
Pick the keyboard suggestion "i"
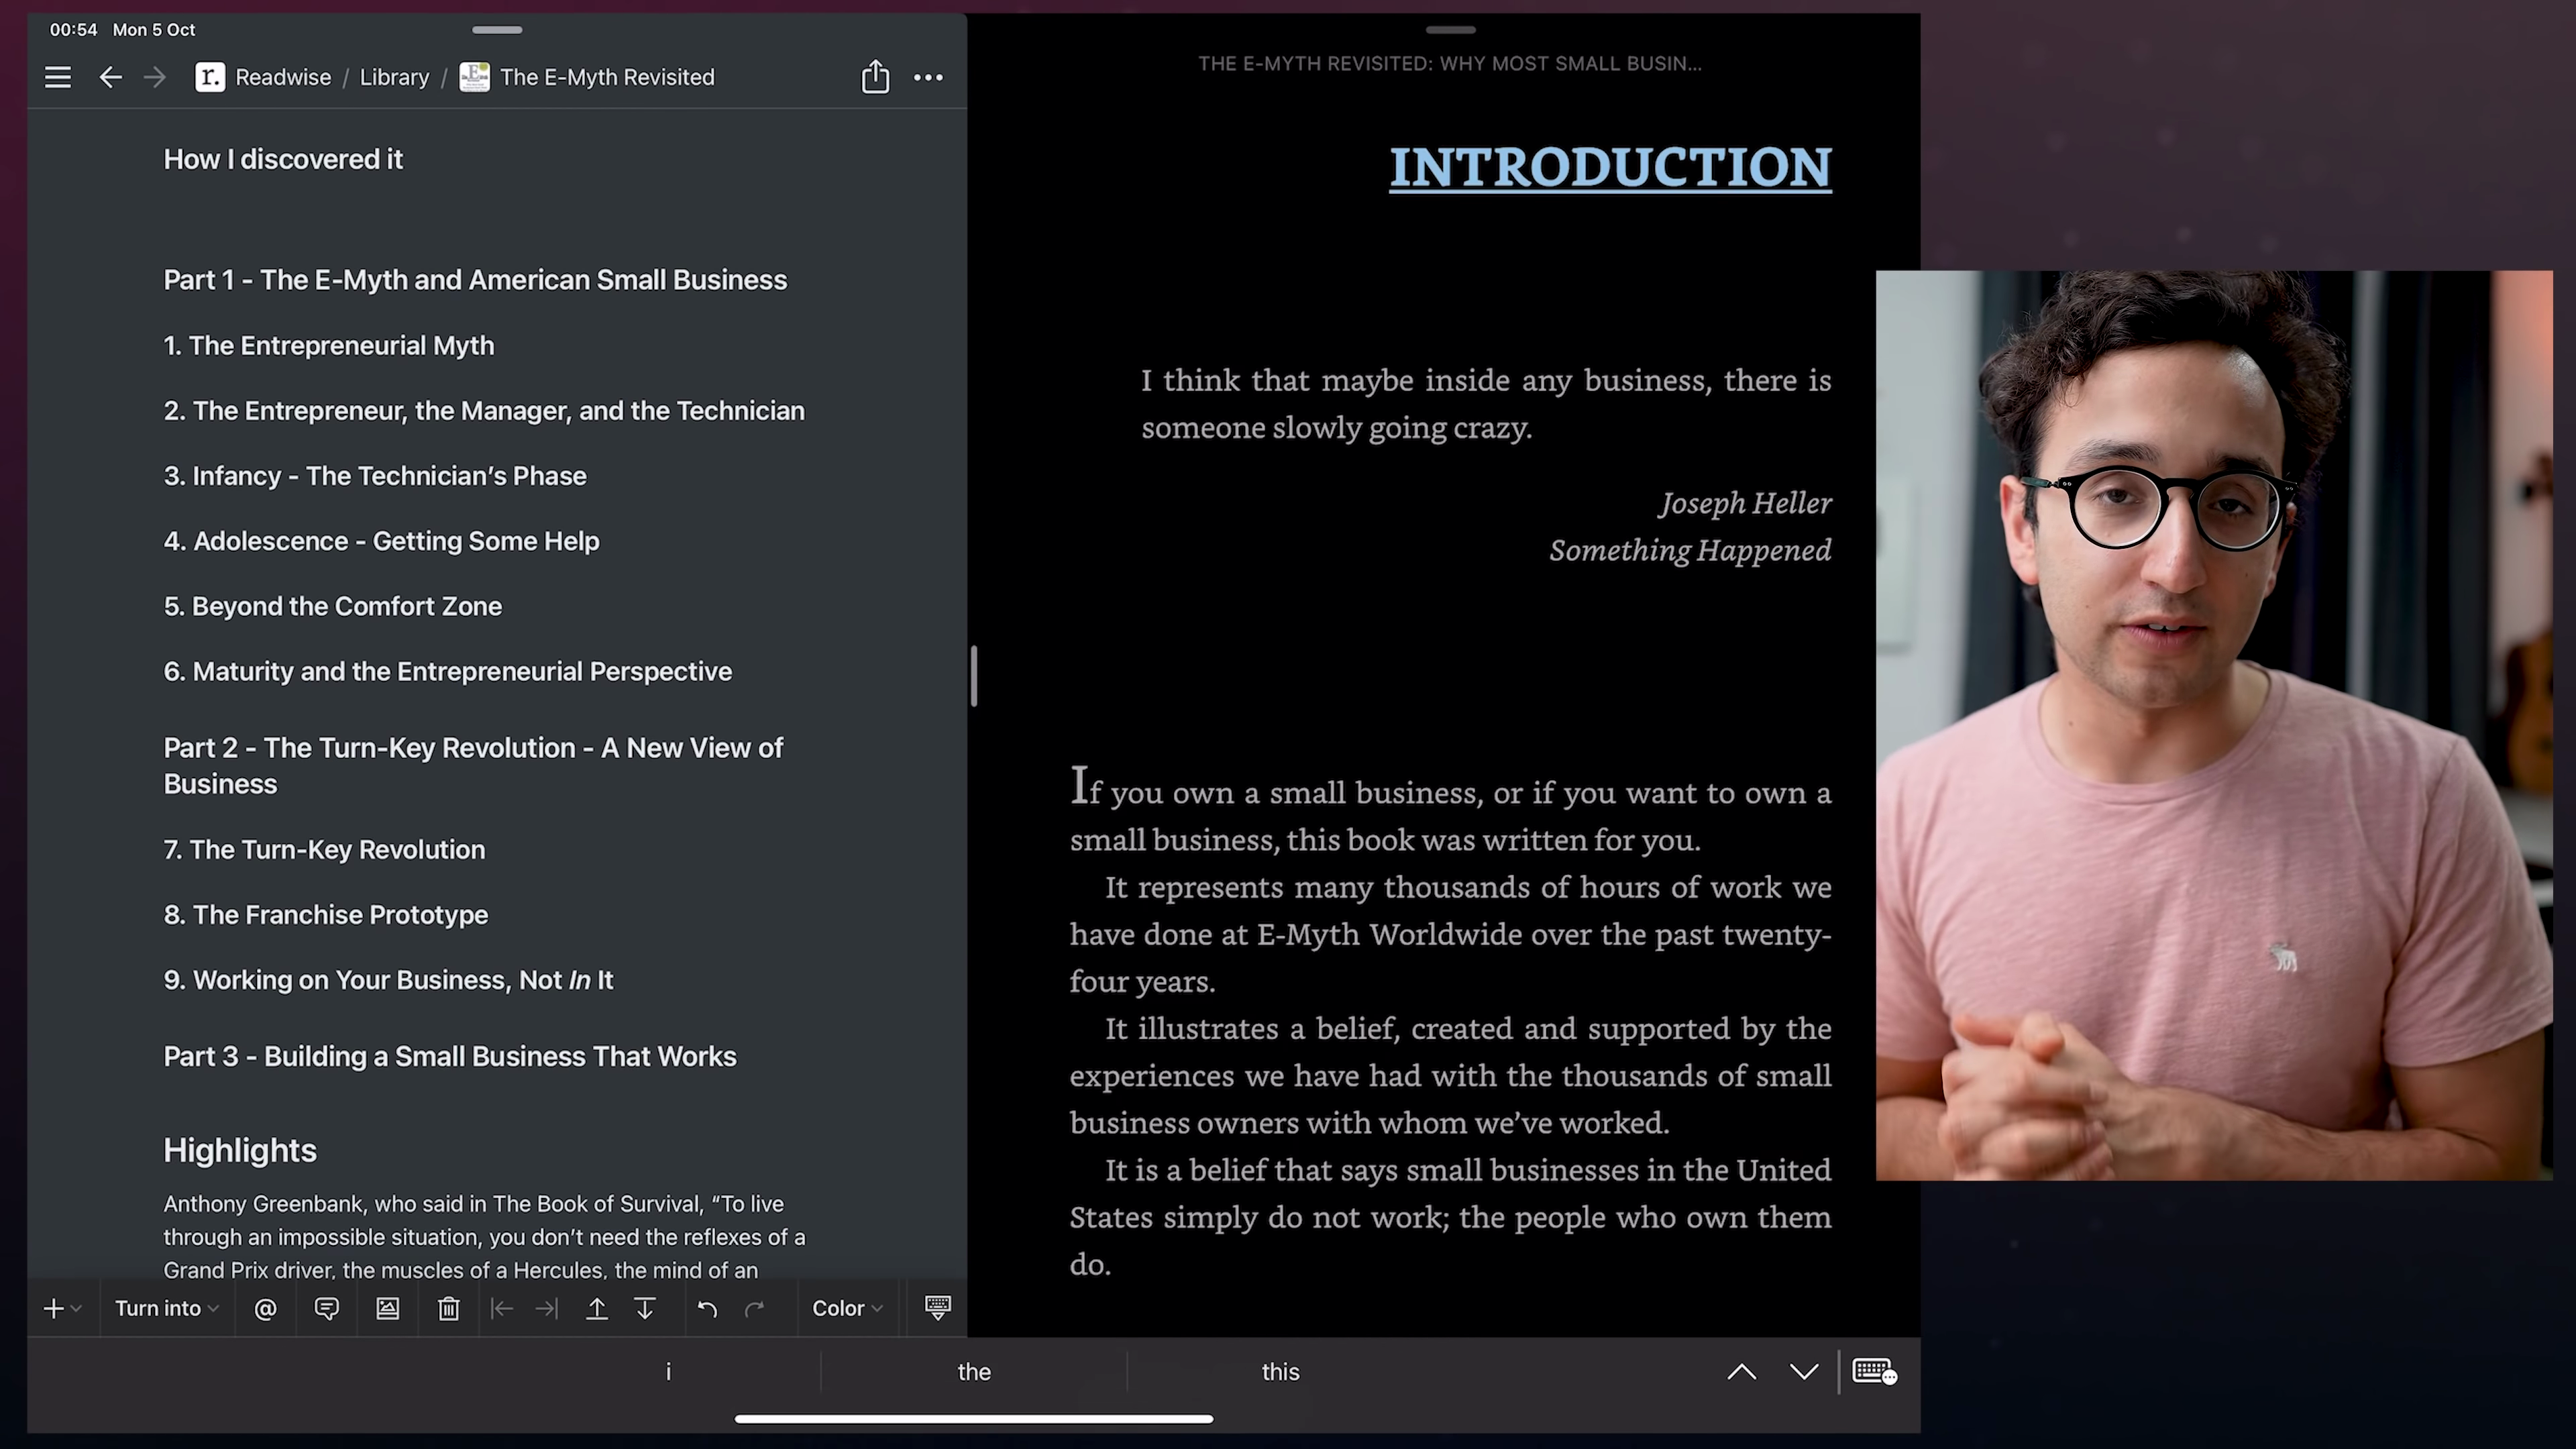point(668,1371)
